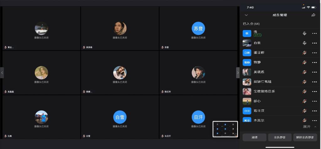Click the share arrow icon in member management header
Screen dimensions: 321x149
[313, 15]
